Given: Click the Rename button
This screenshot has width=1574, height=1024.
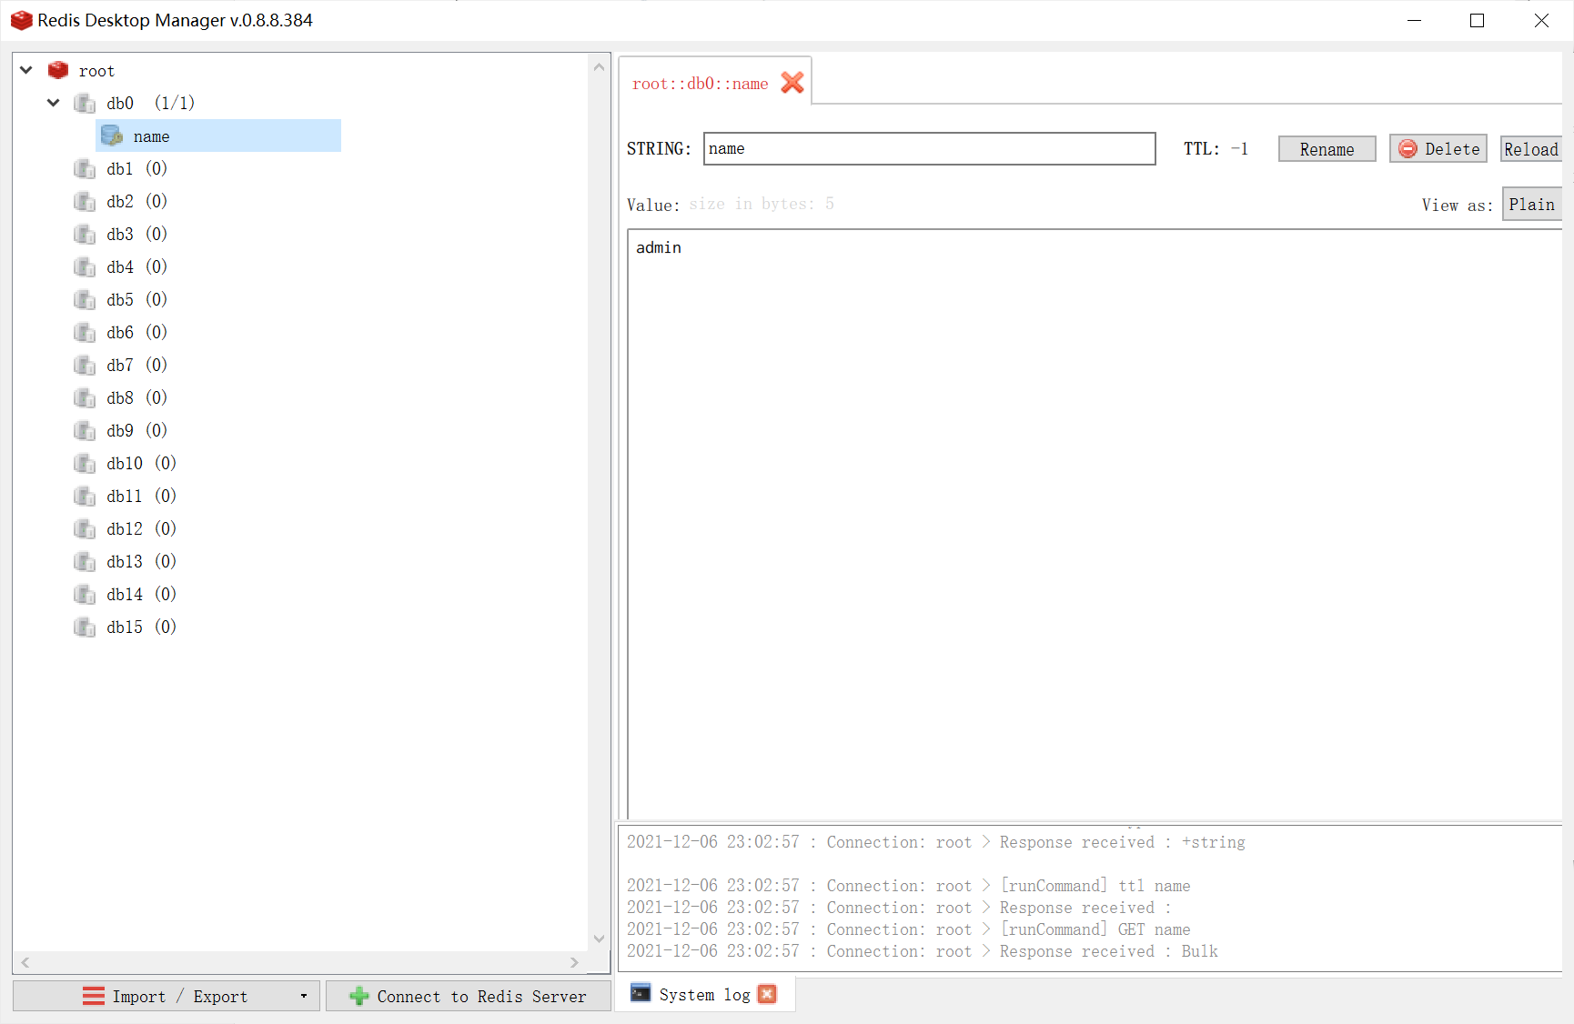Looking at the screenshot, I should point(1327,149).
